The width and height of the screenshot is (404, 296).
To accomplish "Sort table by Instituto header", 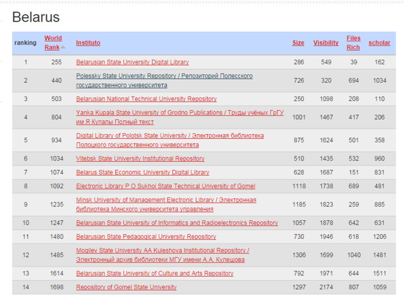I will click(88, 43).
